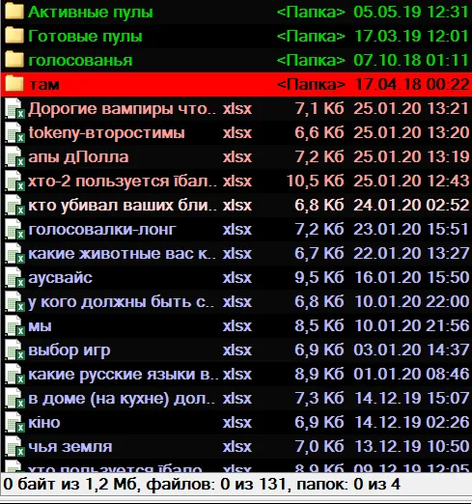Click the icon of какие животные вас к..
472x504 pixels.
point(15,253)
